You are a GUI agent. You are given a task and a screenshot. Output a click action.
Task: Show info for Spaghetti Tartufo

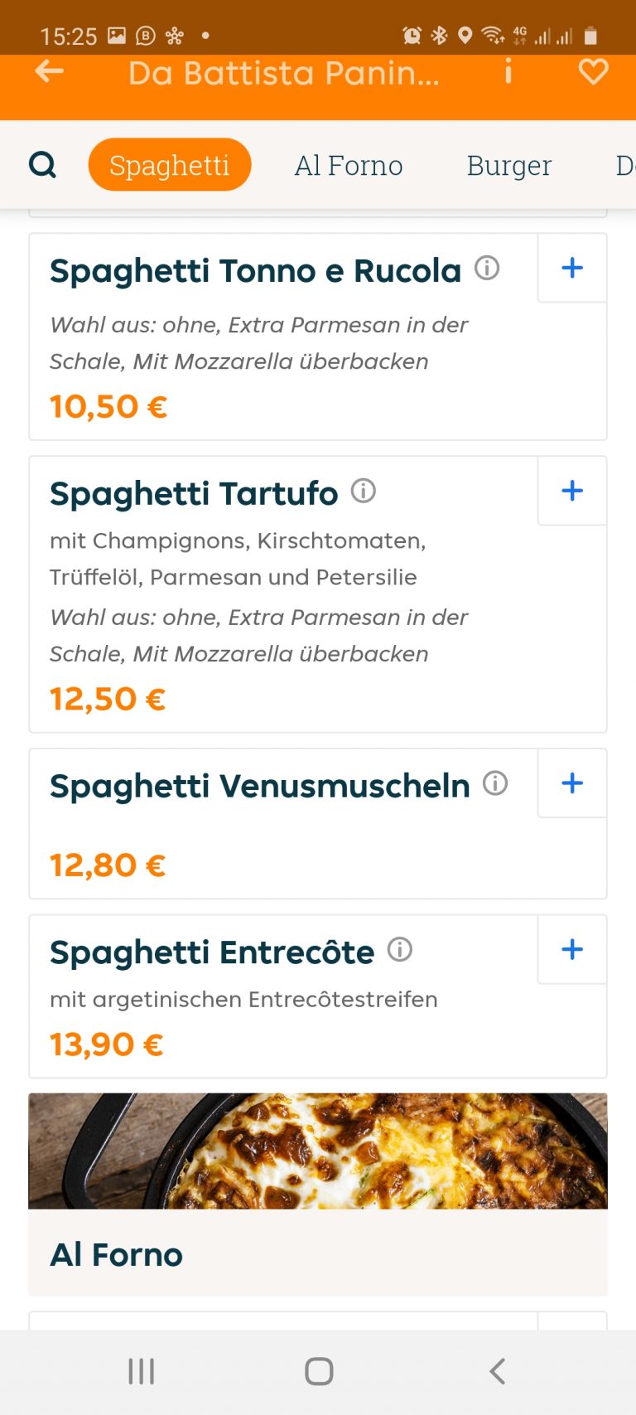click(x=364, y=491)
